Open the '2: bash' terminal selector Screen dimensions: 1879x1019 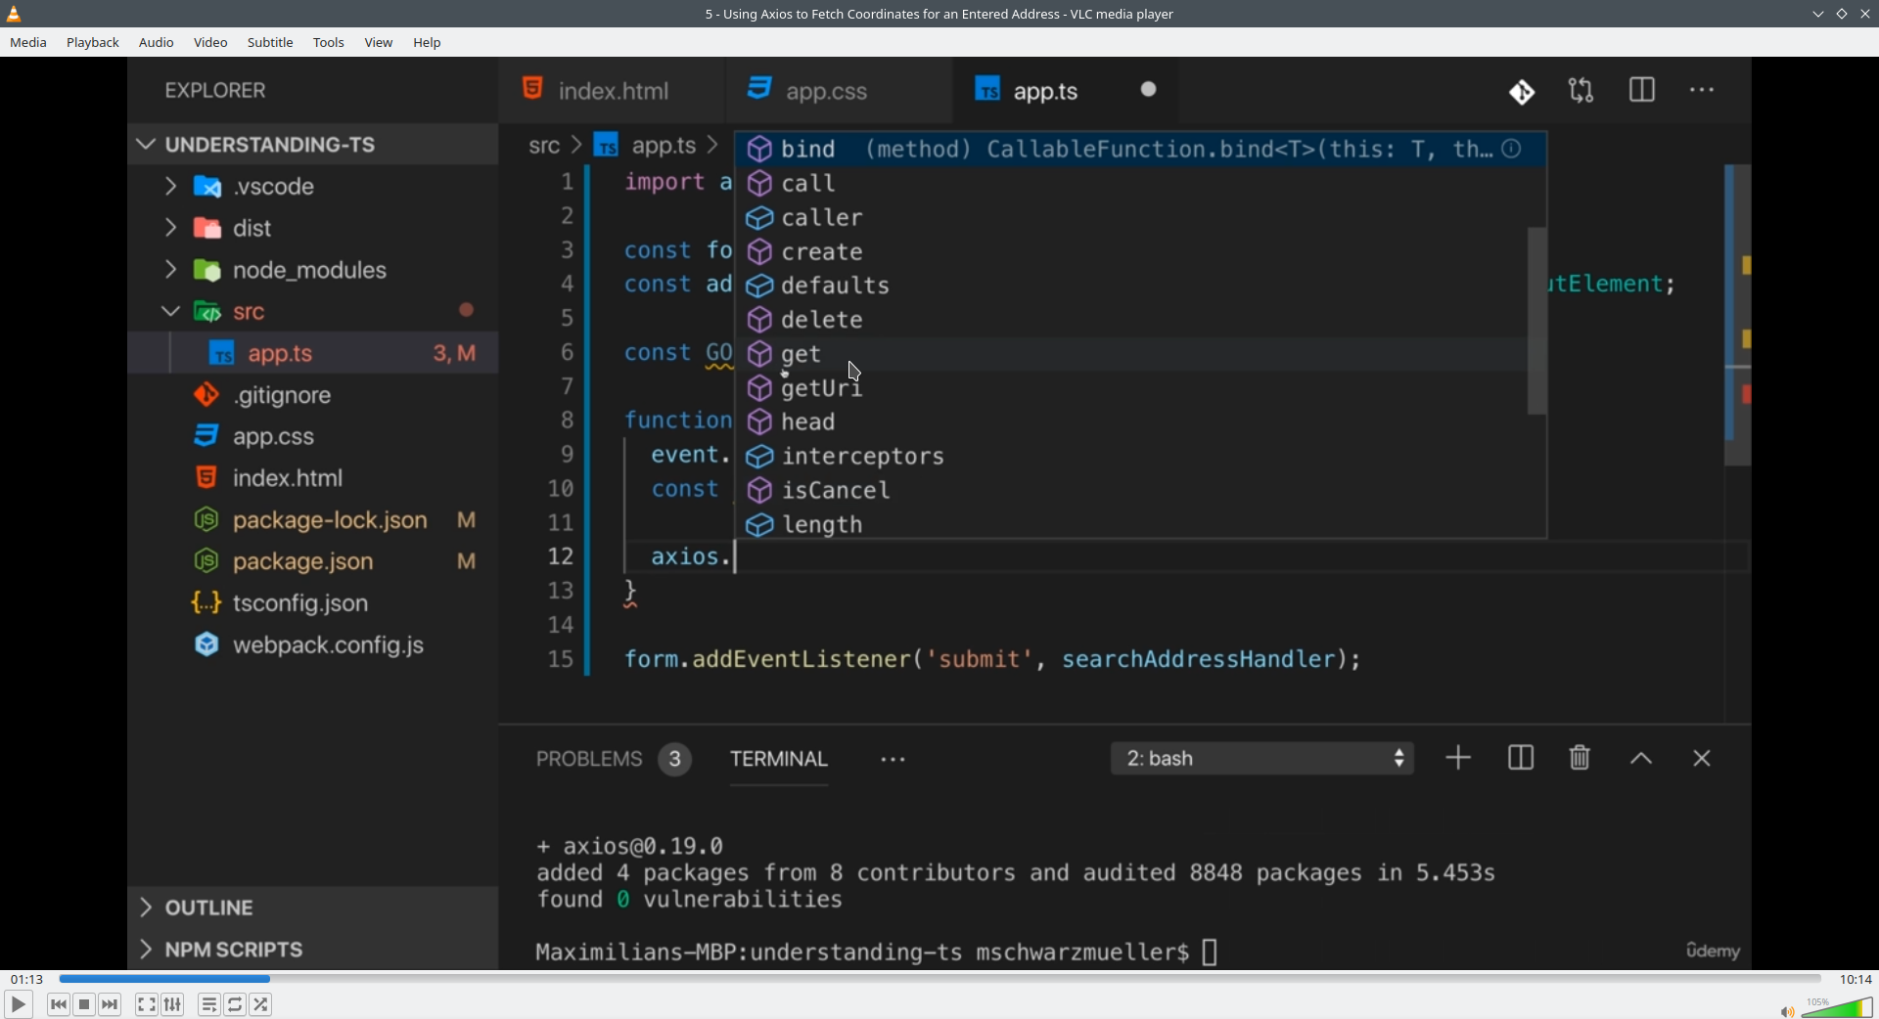click(1261, 759)
